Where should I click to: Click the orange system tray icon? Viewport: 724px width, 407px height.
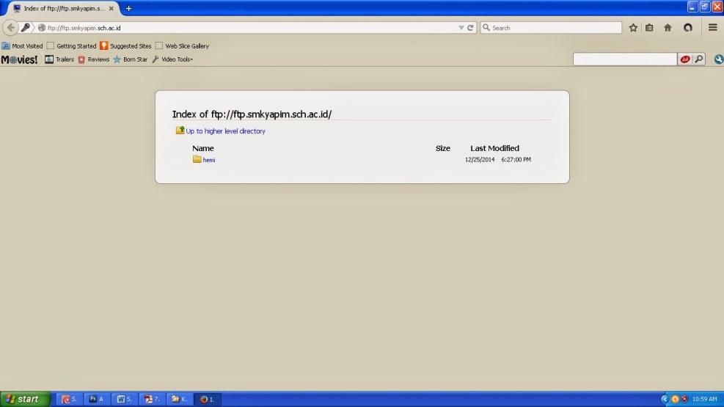tap(675, 399)
